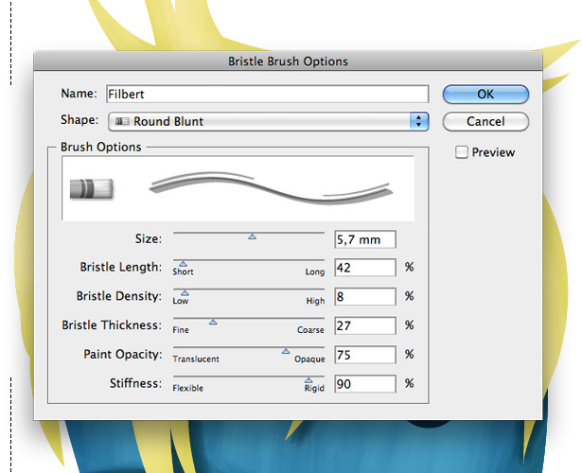Screen dimensions: 582x473
Task: Click the Size value field 5,7 mm
Action: [x=365, y=239]
